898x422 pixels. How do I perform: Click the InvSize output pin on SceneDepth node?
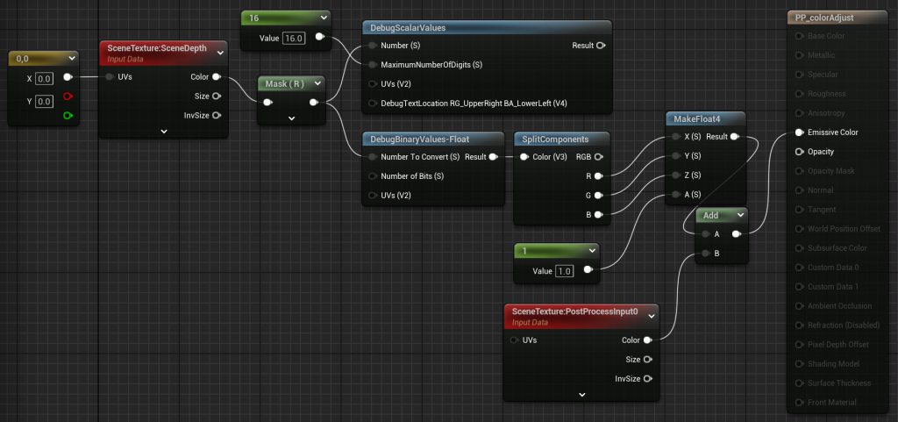point(216,116)
